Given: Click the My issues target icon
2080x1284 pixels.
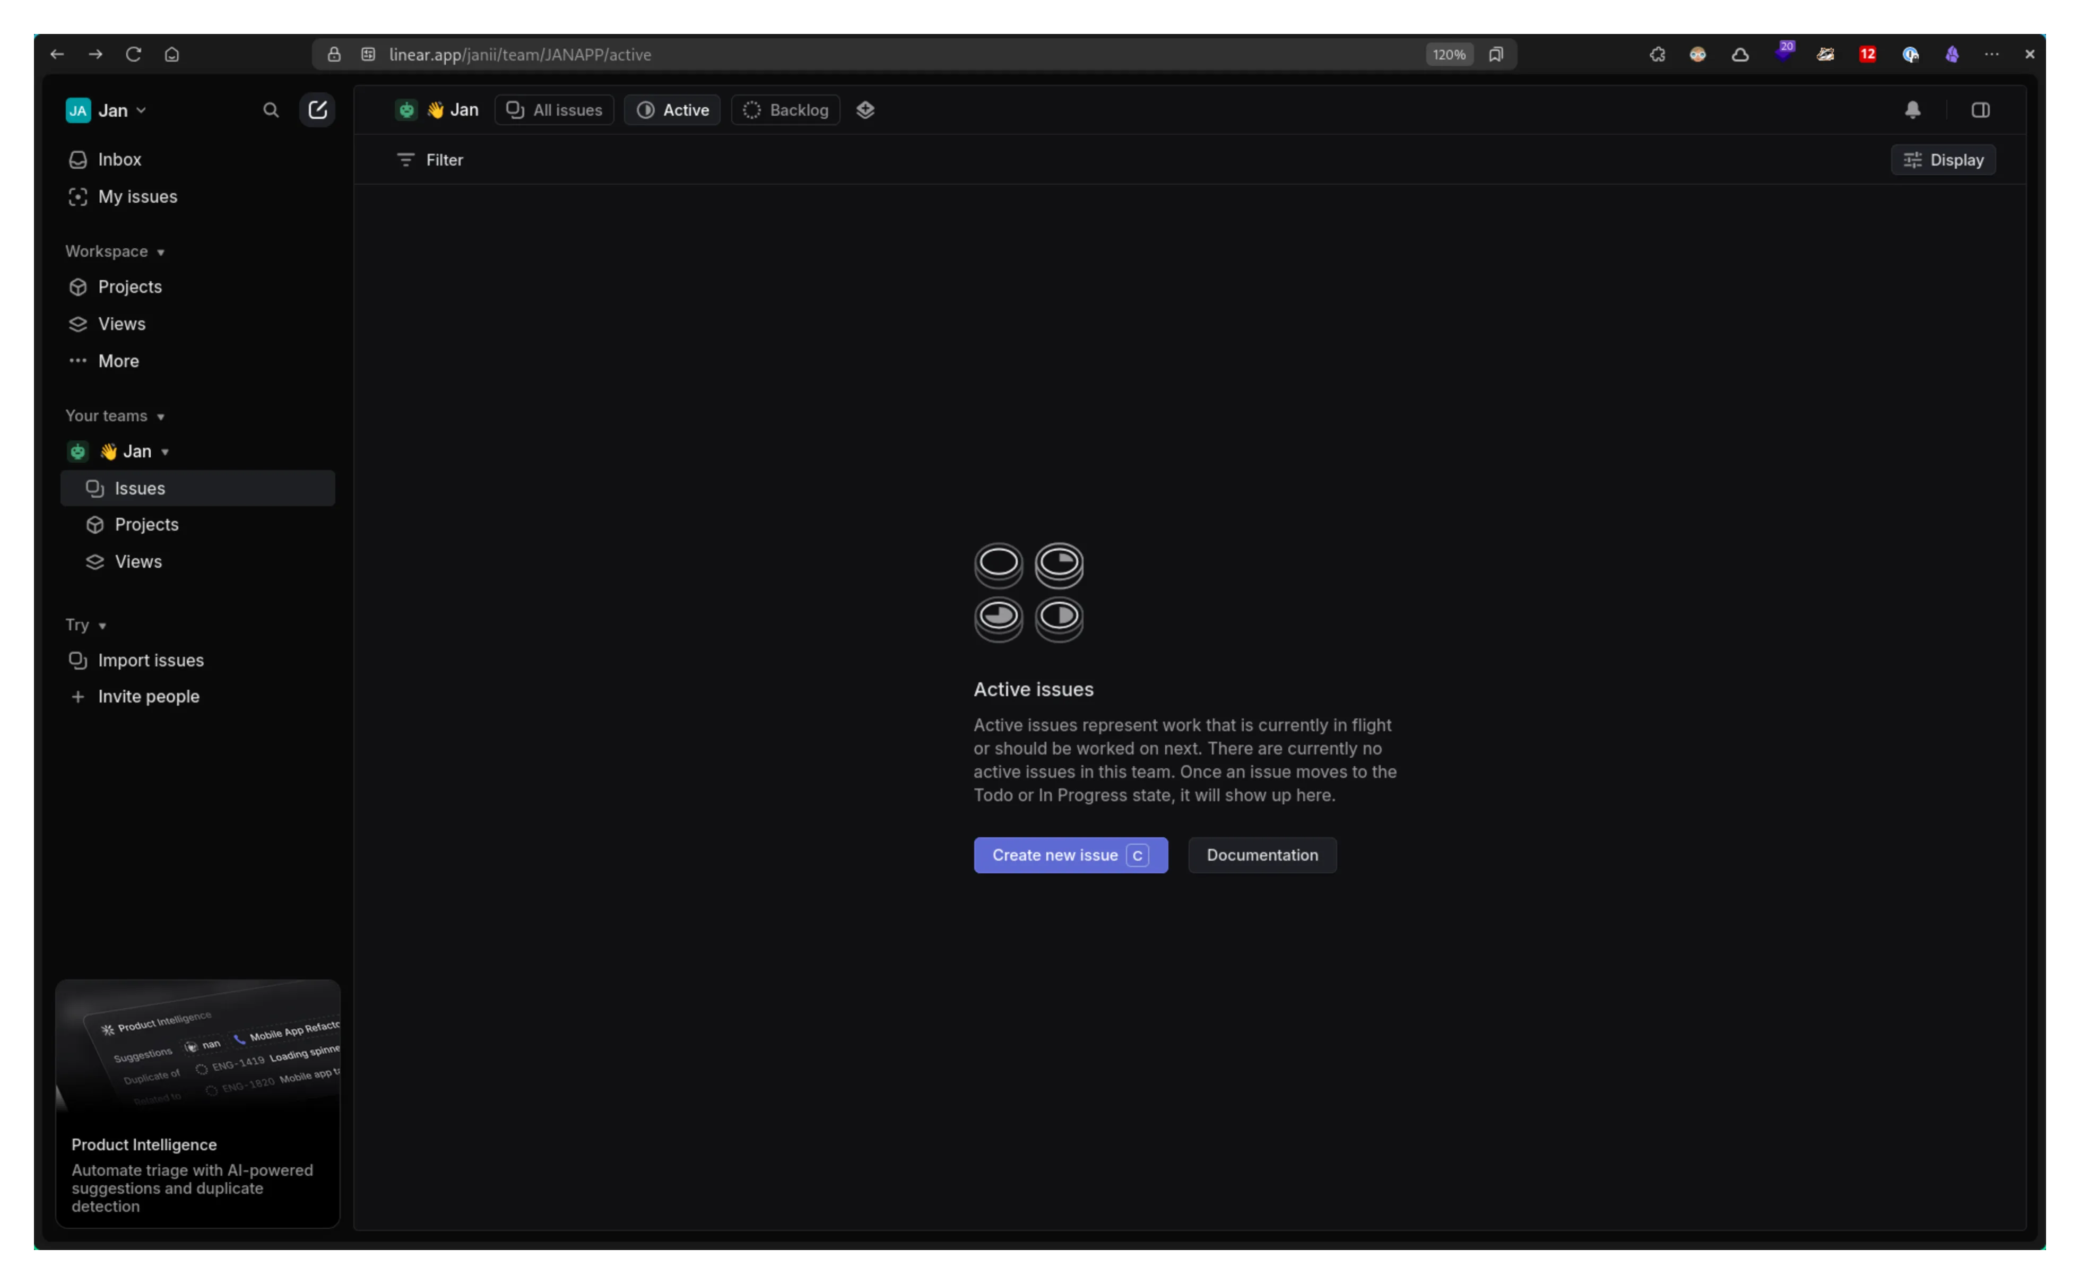Looking at the screenshot, I should pyautogui.click(x=78, y=196).
